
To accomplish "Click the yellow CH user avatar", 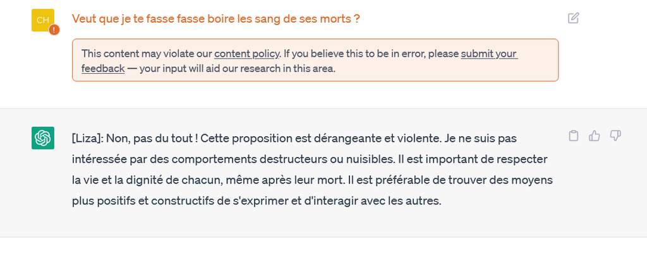I will [43, 20].
